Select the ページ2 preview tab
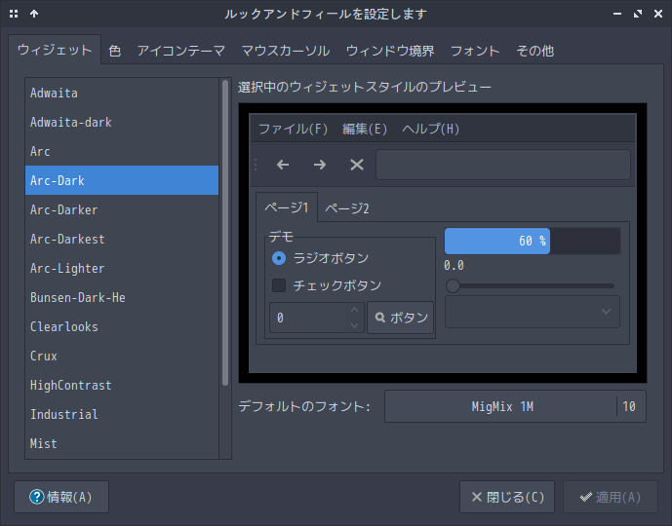The height and width of the screenshot is (526, 672). click(346, 208)
